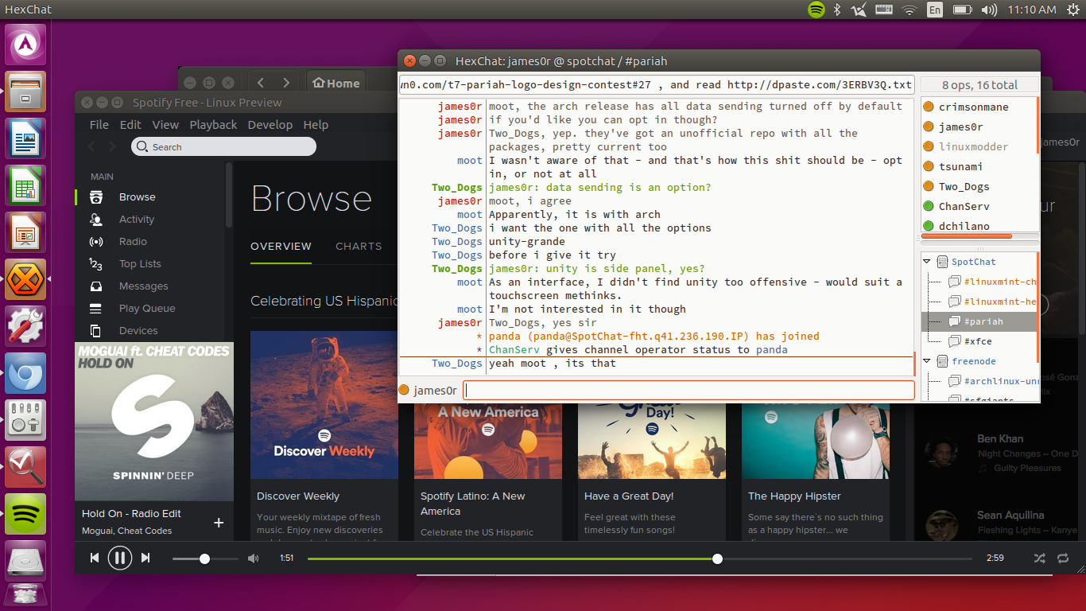This screenshot has height=611, width=1086.
Task: Open Bluetooth indicator in top panel
Action: click(x=836, y=10)
